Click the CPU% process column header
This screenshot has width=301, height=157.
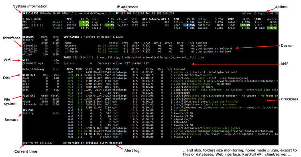pos(70,69)
